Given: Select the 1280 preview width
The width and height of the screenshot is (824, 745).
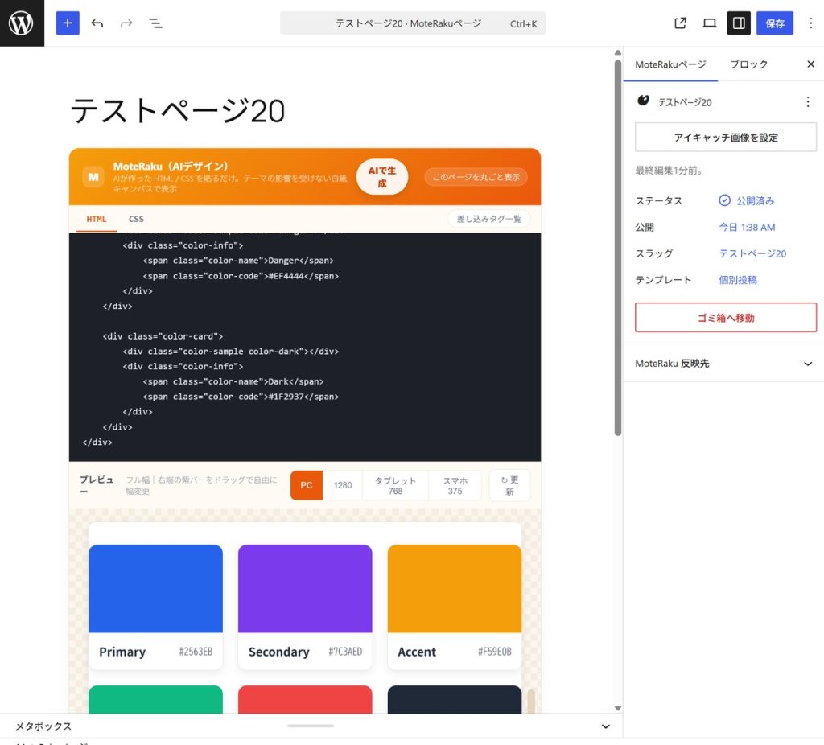Looking at the screenshot, I should point(343,485).
